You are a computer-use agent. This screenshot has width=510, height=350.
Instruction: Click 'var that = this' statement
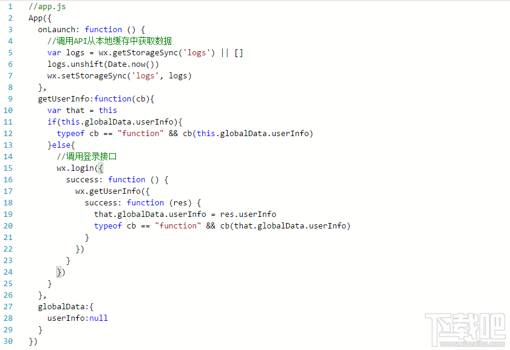pos(82,111)
